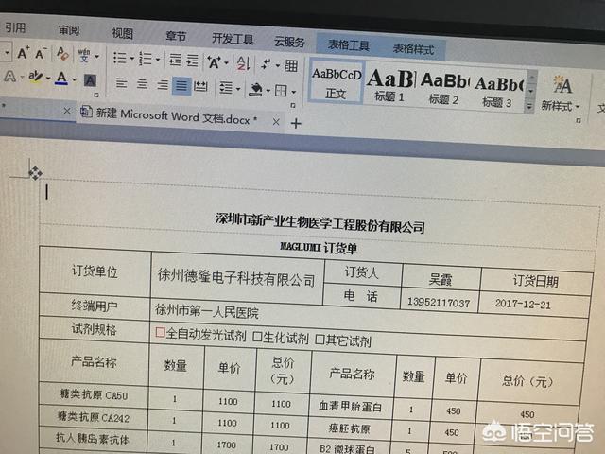Check the 其它试剂 checkbox

pos(320,340)
